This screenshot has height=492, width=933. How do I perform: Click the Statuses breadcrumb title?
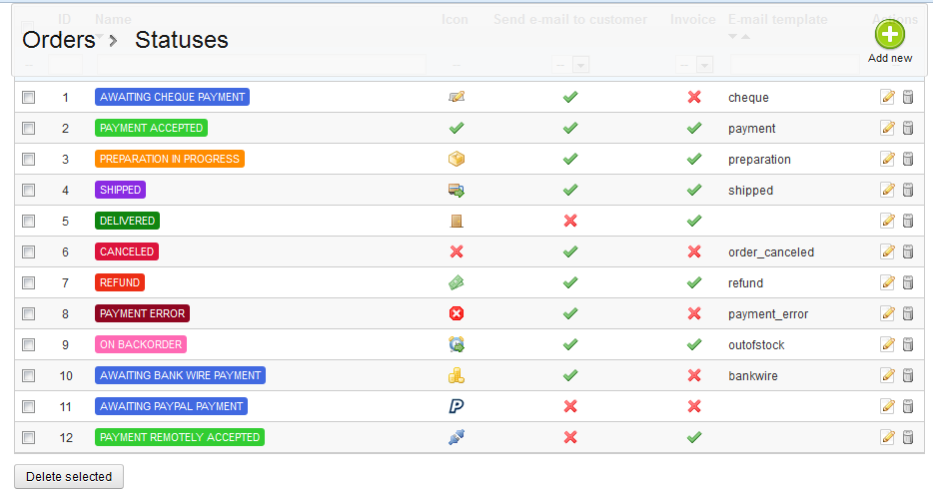(182, 40)
